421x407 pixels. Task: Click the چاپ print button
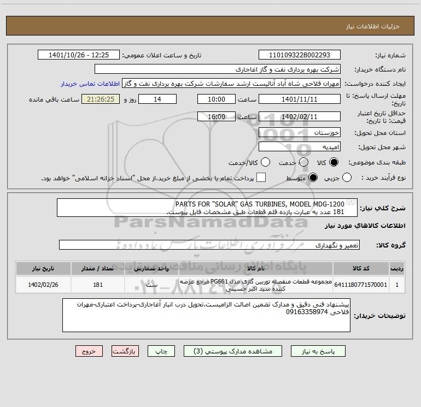pyautogui.click(x=161, y=351)
